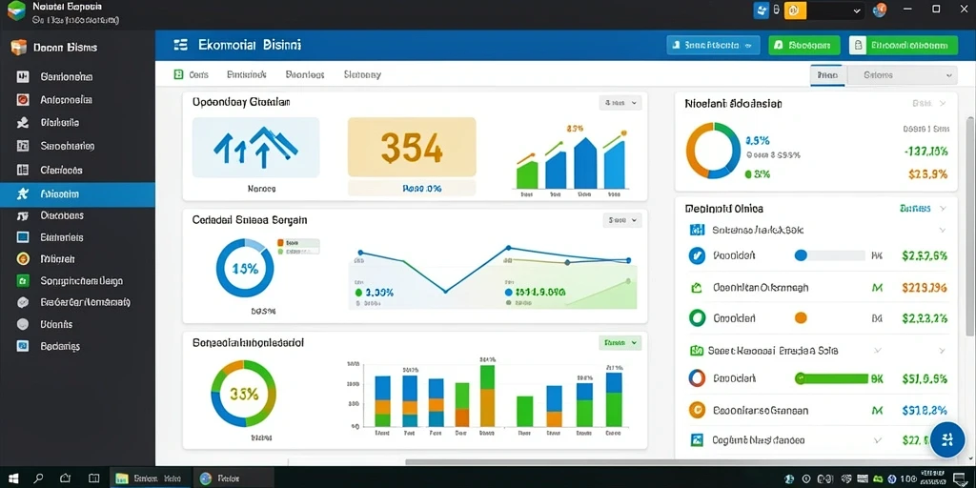This screenshot has width=976, height=488.
Task: Switch to the Enntarinck tab
Action: tap(247, 74)
